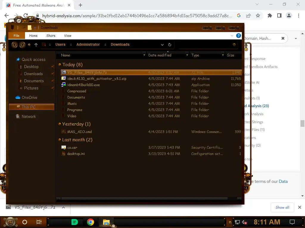Open the File ribbon tab
Image resolution: width=305 pixels, height=228 pixels.
point(17,36)
